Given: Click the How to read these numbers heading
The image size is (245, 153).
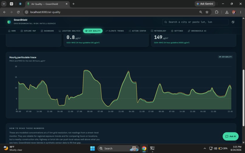Looking at the screenshot, I should click(x=27, y=128).
